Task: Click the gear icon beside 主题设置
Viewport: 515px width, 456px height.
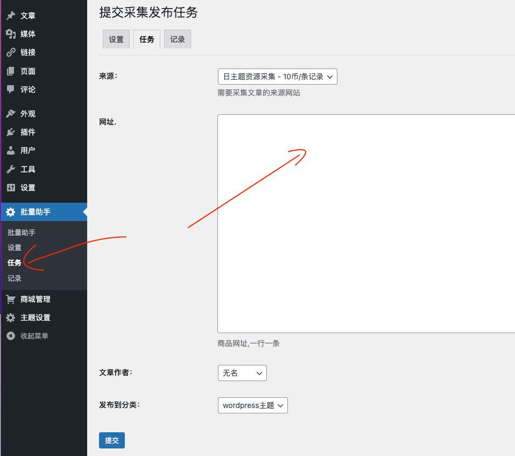Action: pyautogui.click(x=11, y=318)
